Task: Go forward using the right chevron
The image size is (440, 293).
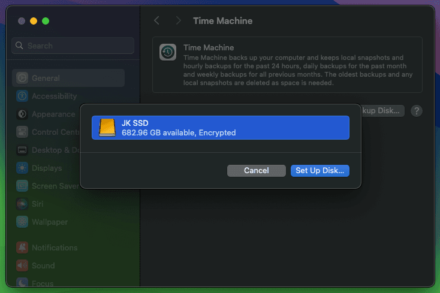Action: tap(178, 20)
